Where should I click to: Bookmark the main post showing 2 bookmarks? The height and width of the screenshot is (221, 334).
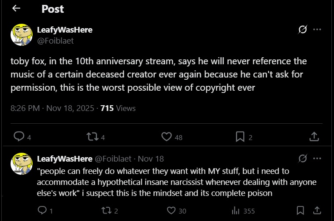point(240,136)
